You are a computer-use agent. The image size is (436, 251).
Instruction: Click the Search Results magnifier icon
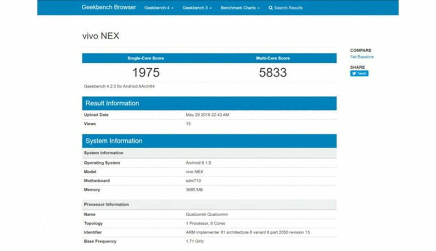[271, 8]
